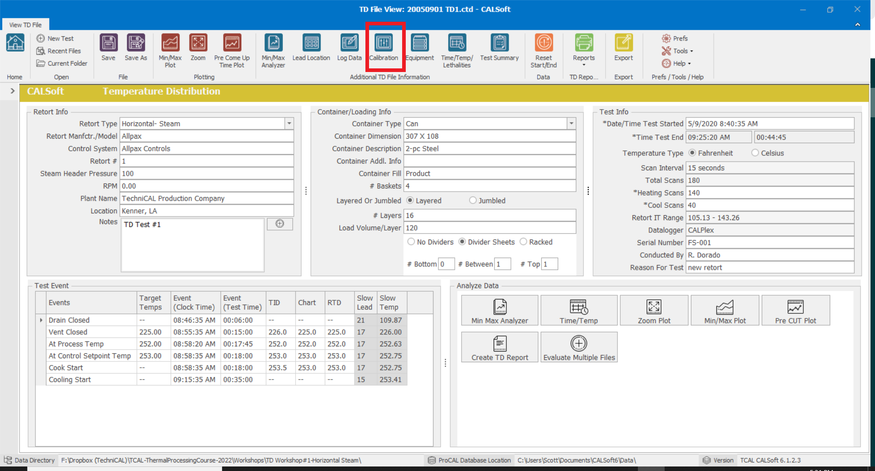Open Min Max Analyzer in Analyze Data
The width and height of the screenshot is (875, 471).
point(500,311)
